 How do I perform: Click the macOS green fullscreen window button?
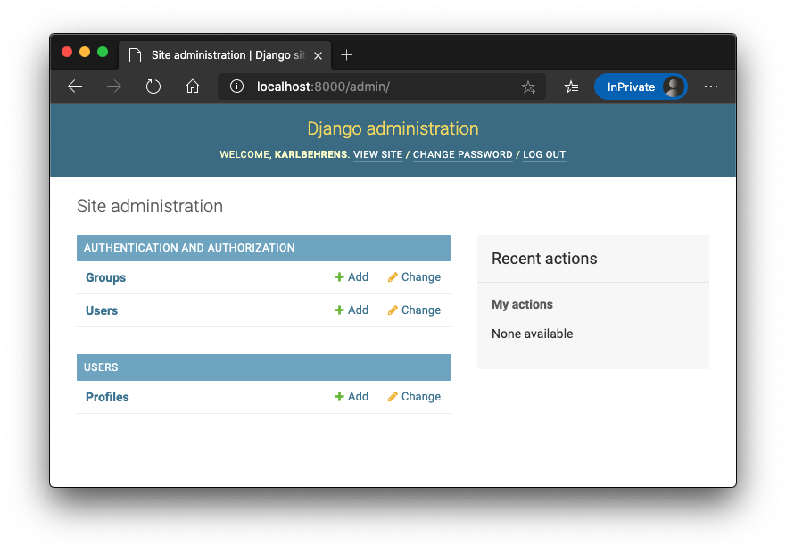(103, 52)
